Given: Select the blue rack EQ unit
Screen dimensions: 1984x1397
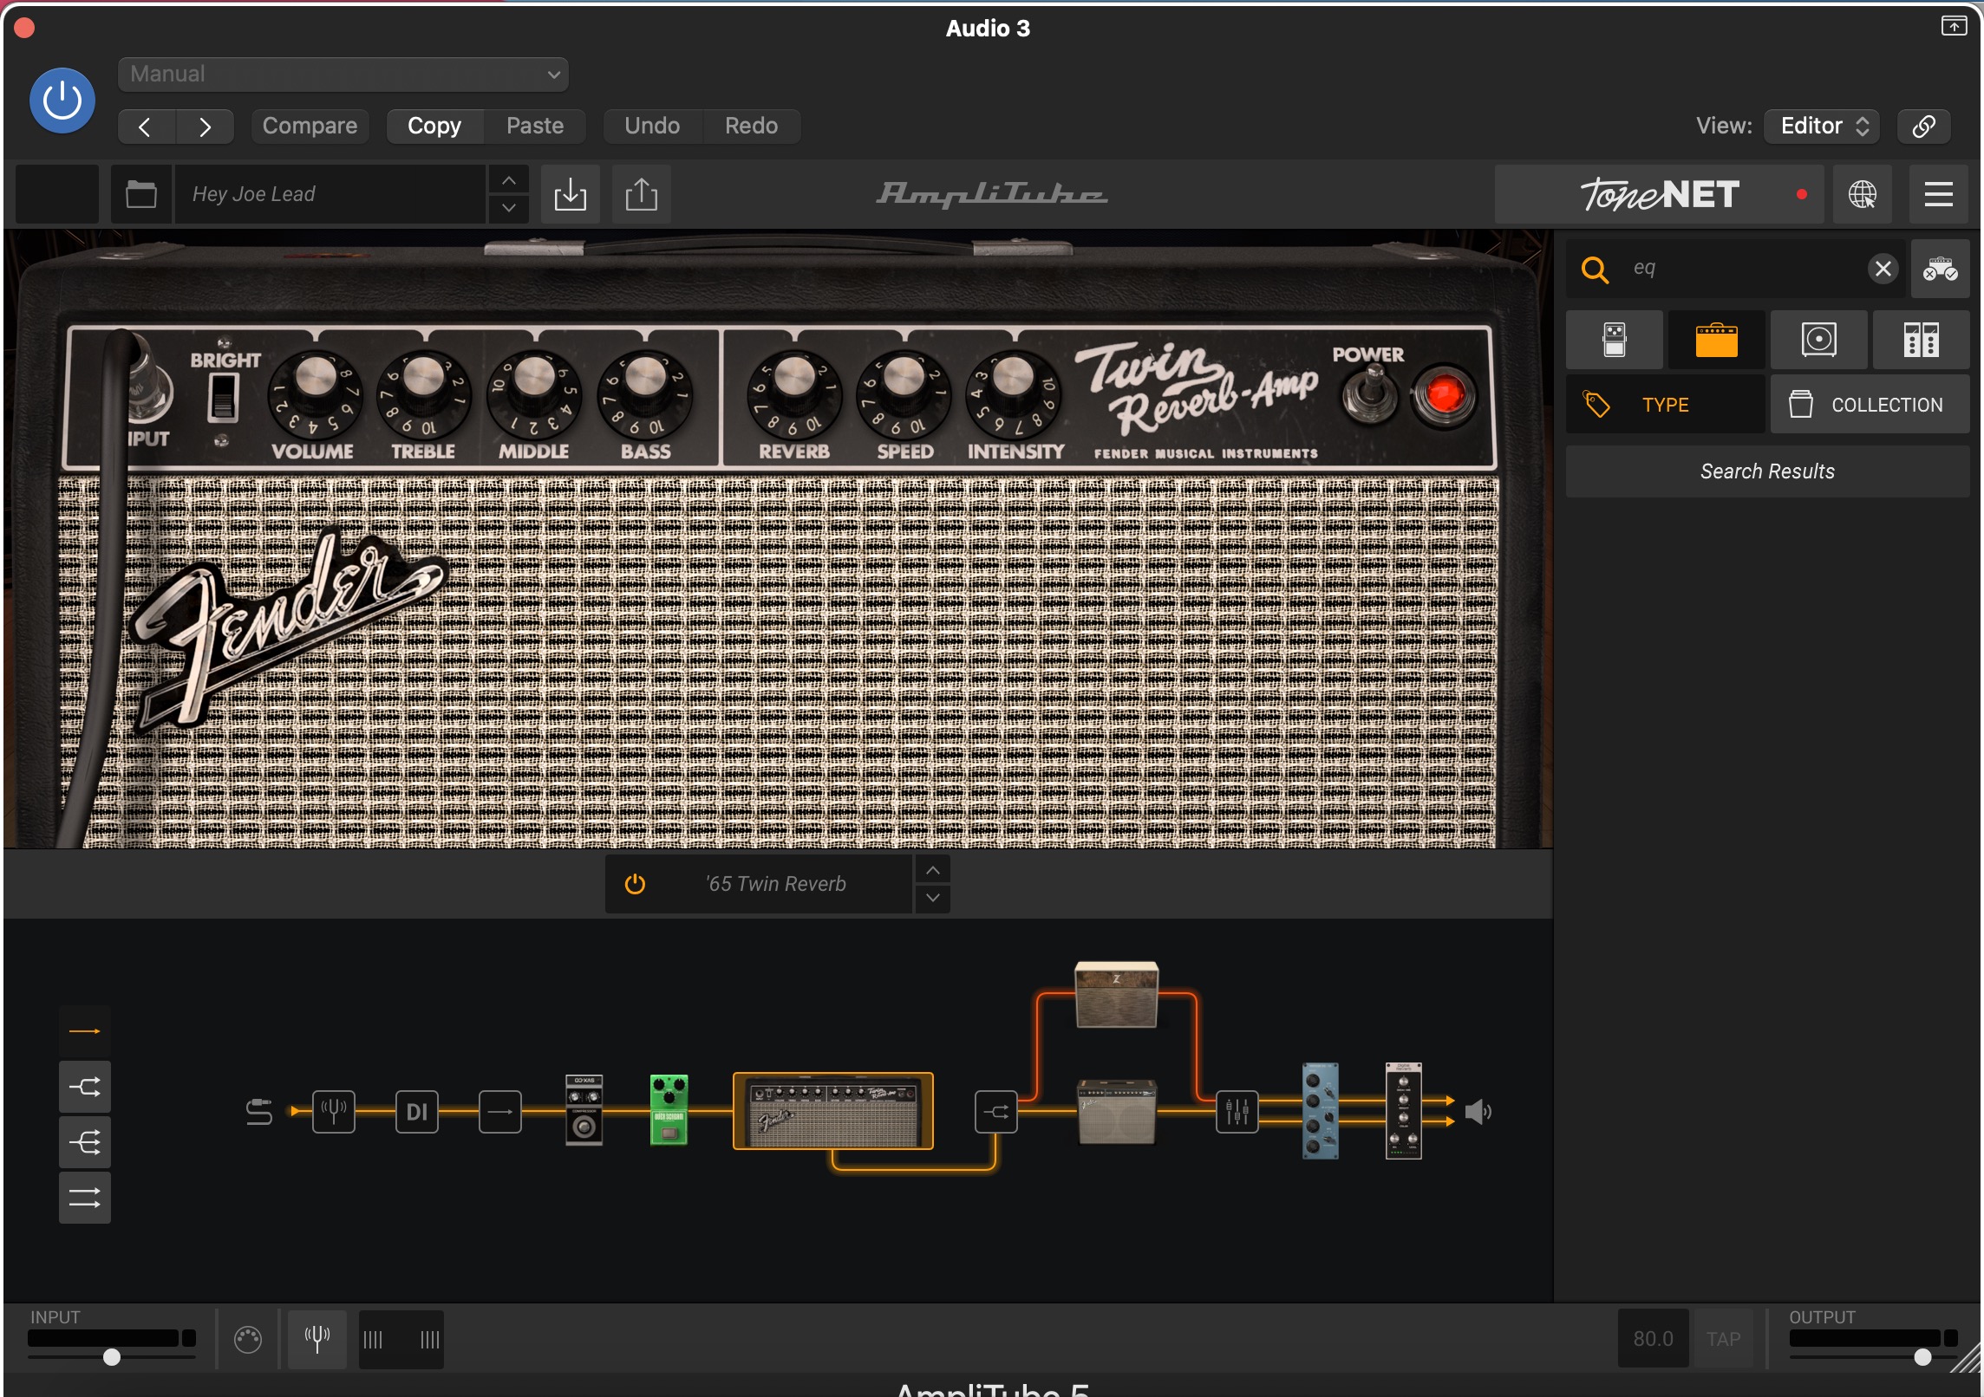Looking at the screenshot, I should [x=1321, y=1111].
